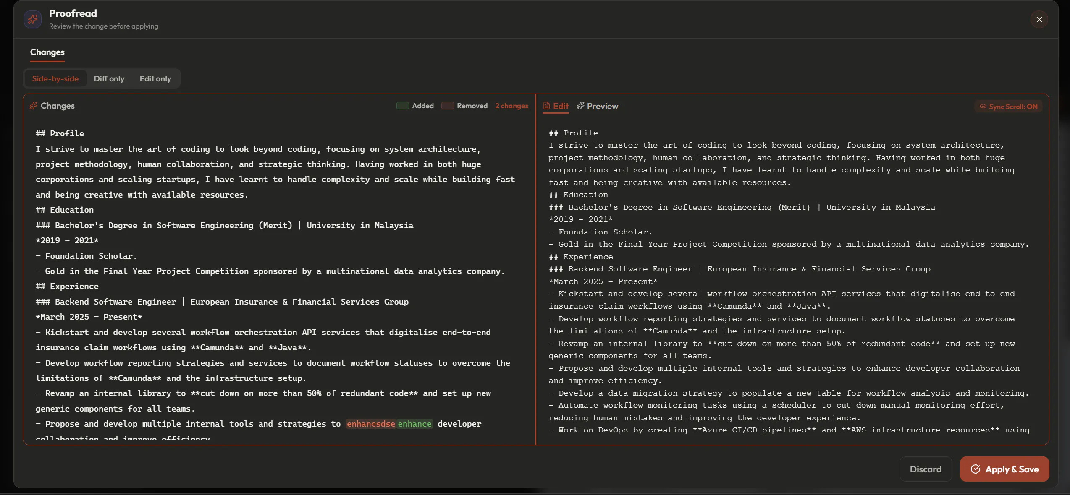
Task: Place cursor on '## Education' in editor
Action: 578,195
